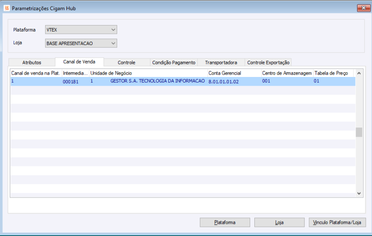Select the GESTOR S.A. TECNOLOGIA DA INFORMACAO cell
Viewport: 372px width, 236px height.
(158, 81)
